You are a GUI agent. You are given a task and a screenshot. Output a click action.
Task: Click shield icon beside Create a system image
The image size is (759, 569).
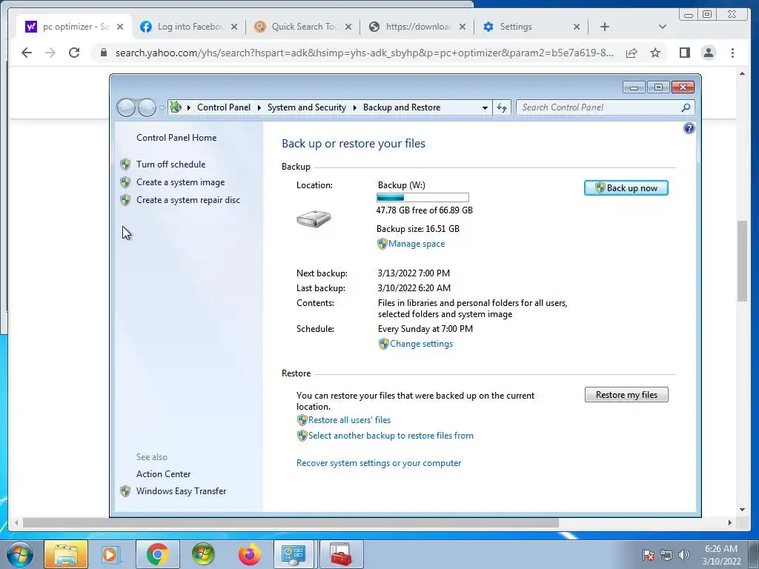pyautogui.click(x=125, y=182)
